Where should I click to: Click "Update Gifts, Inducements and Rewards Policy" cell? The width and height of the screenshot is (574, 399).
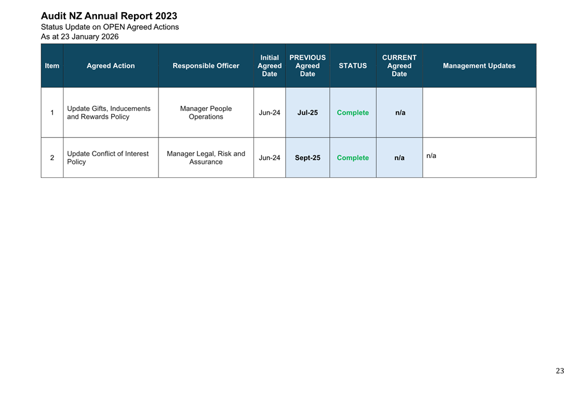pos(109,113)
